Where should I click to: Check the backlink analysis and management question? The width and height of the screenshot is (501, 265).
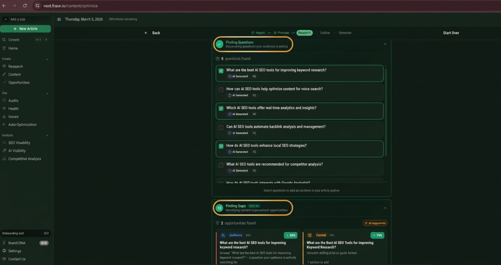(221, 127)
